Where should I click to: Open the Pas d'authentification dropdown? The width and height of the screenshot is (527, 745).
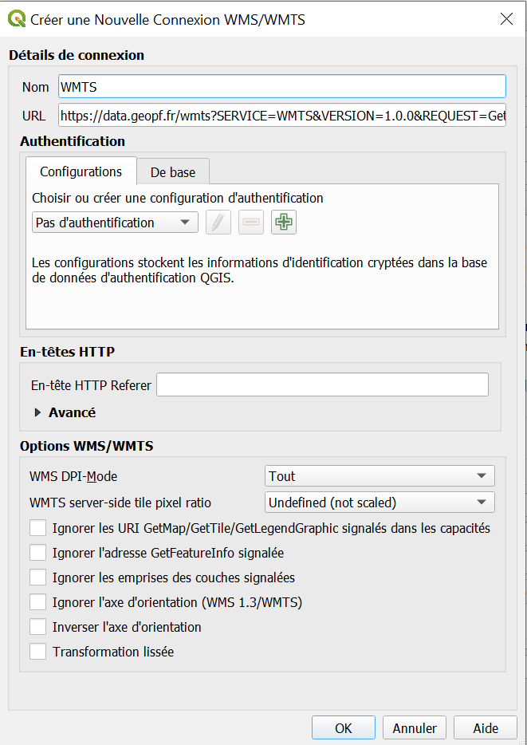115,223
